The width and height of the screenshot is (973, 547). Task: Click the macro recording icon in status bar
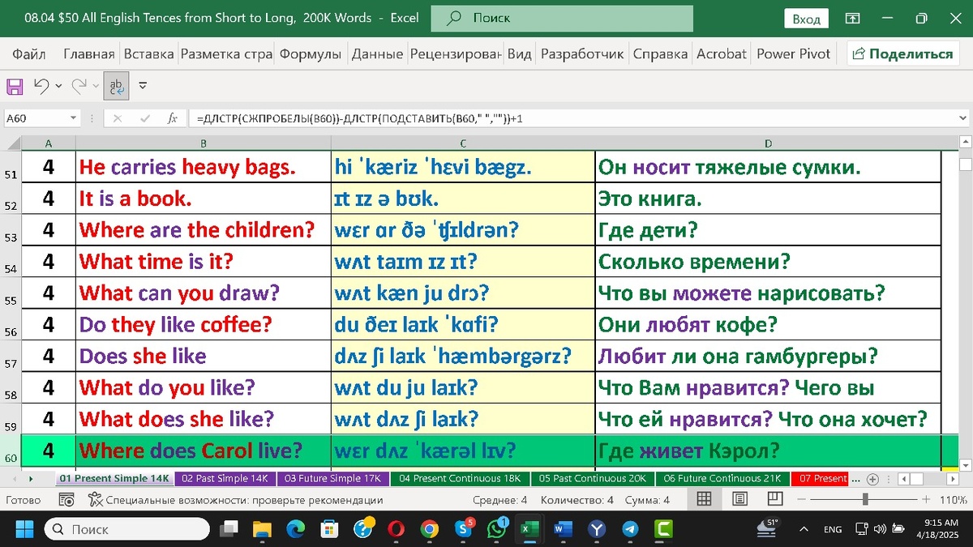click(67, 500)
